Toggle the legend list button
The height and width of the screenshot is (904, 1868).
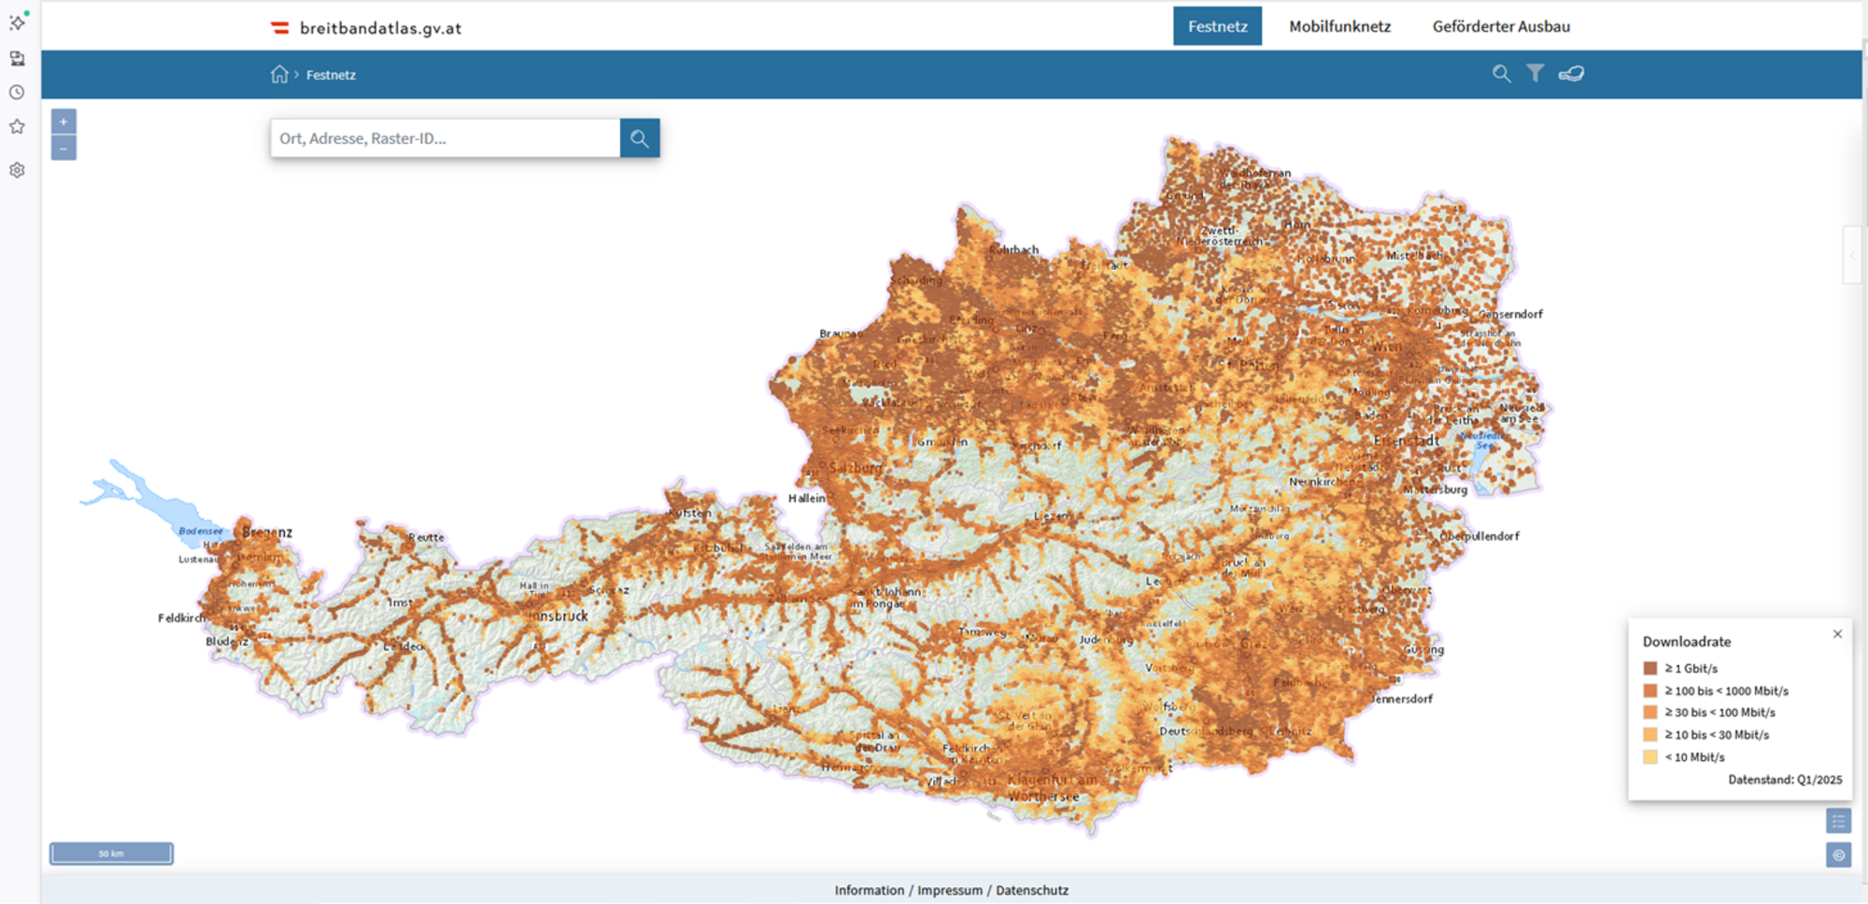coord(1838,822)
